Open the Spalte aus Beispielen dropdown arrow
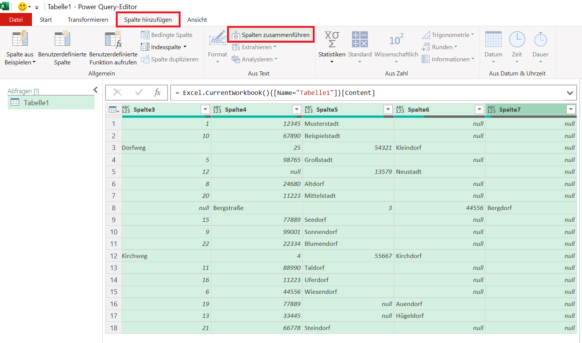The image size is (582, 343). (34, 63)
